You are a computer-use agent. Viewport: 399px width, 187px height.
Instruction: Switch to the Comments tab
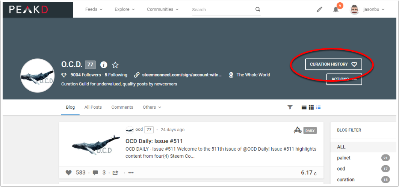click(x=122, y=107)
